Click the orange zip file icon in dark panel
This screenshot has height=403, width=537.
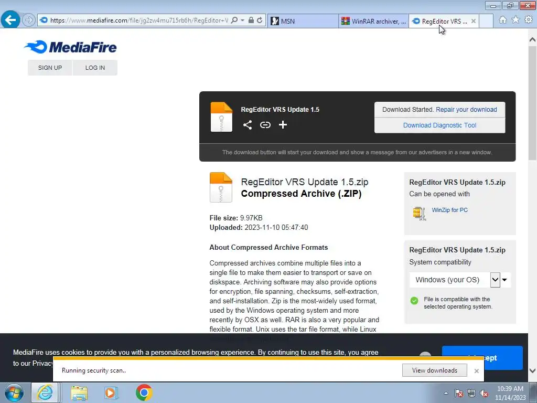(x=221, y=117)
